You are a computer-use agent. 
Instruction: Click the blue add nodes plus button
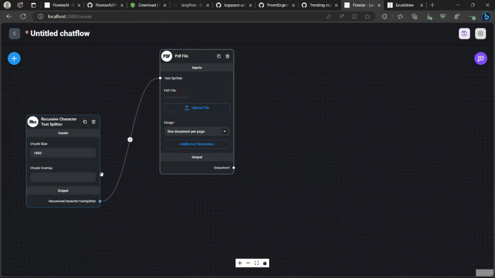point(14,58)
